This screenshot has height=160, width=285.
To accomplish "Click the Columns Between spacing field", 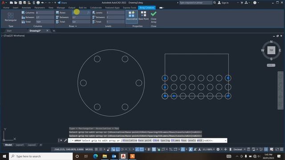I will coord(45,17).
